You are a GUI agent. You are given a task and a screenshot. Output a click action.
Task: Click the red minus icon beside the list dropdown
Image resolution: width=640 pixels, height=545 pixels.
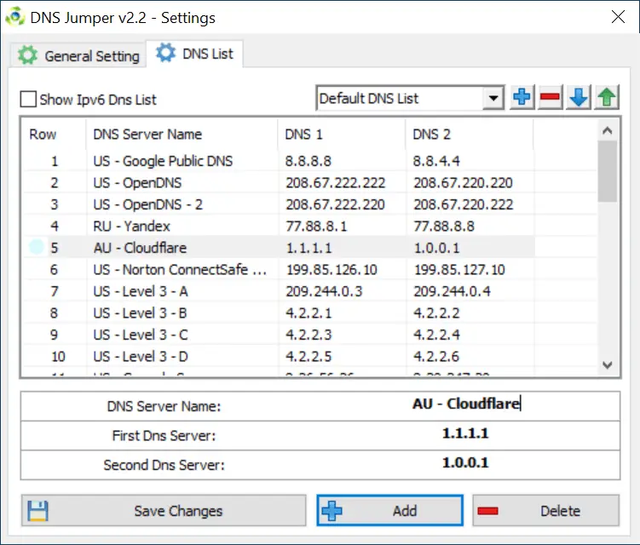pos(551,97)
